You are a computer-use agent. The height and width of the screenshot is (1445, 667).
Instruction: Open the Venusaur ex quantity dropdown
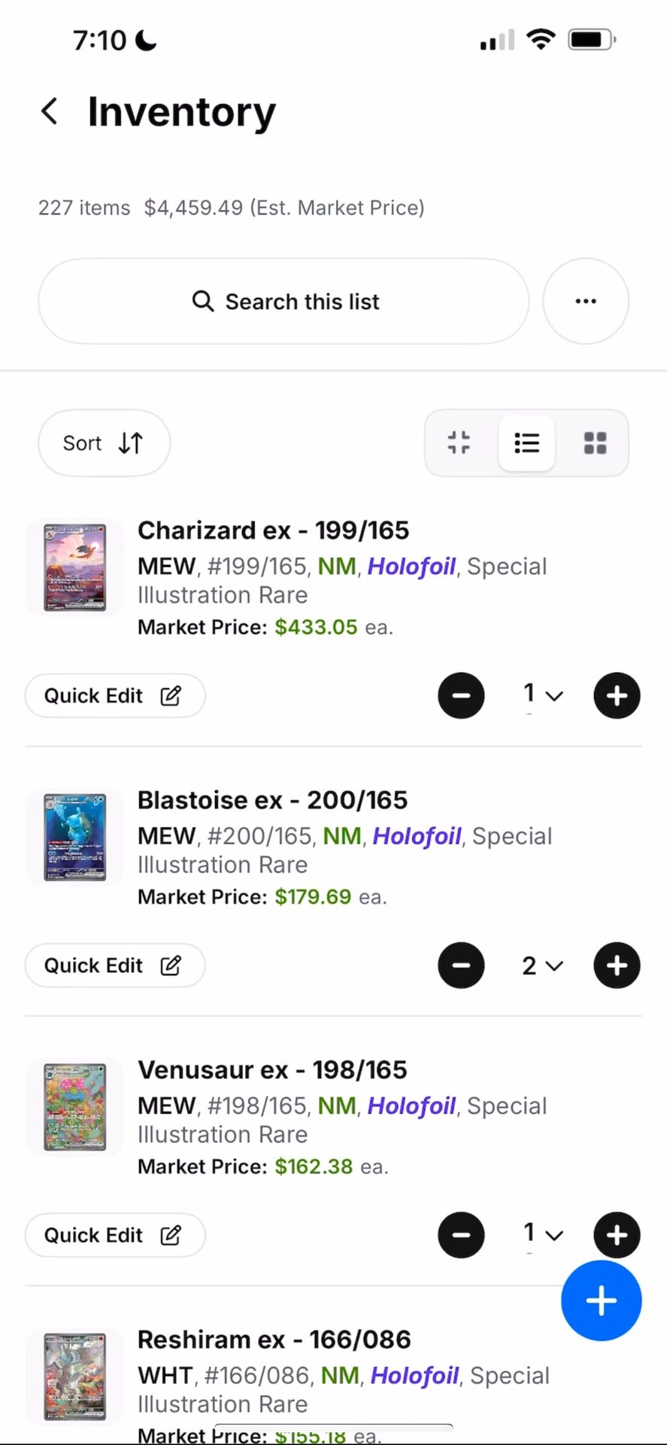click(542, 1235)
